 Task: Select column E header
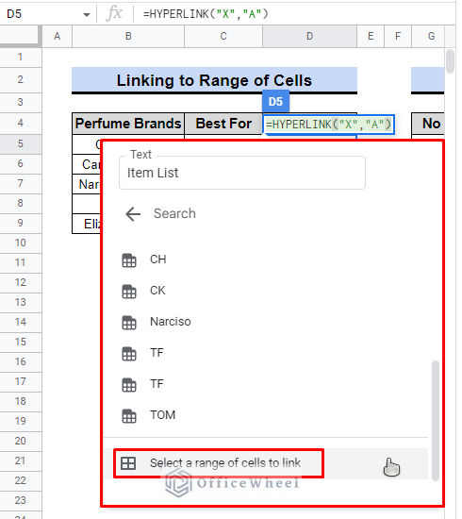(371, 36)
